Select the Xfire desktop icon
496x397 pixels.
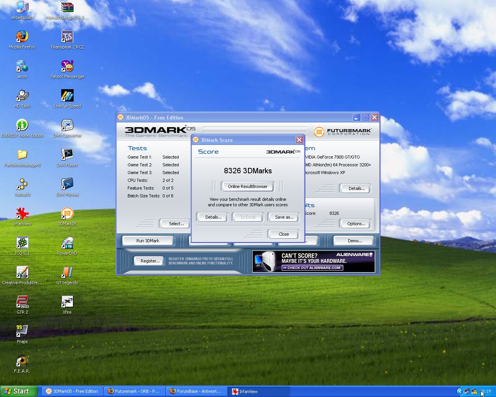(x=67, y=305)
